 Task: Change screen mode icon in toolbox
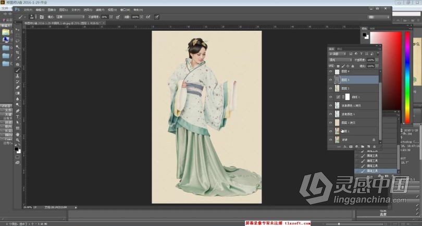point(18,162)
